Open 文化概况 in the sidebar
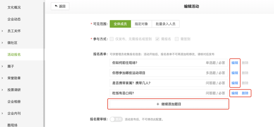 click(14, 8)
